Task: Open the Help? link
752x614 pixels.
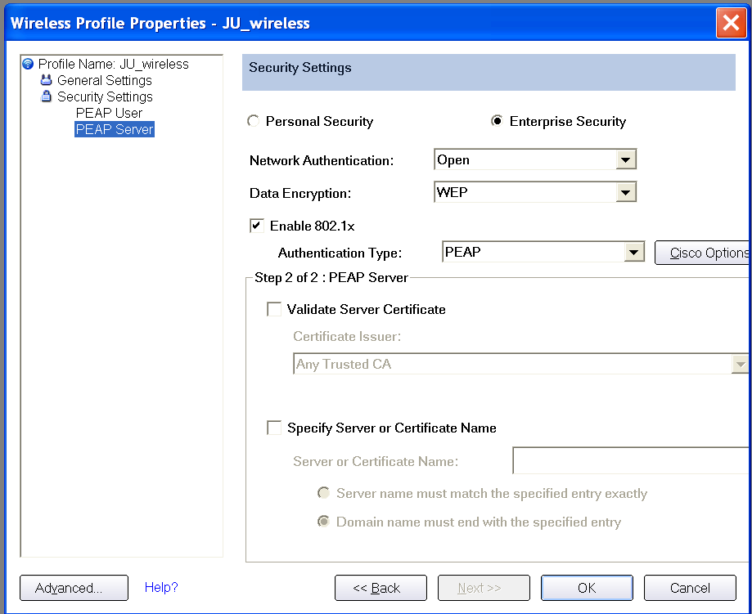Action: coord(161,587)
